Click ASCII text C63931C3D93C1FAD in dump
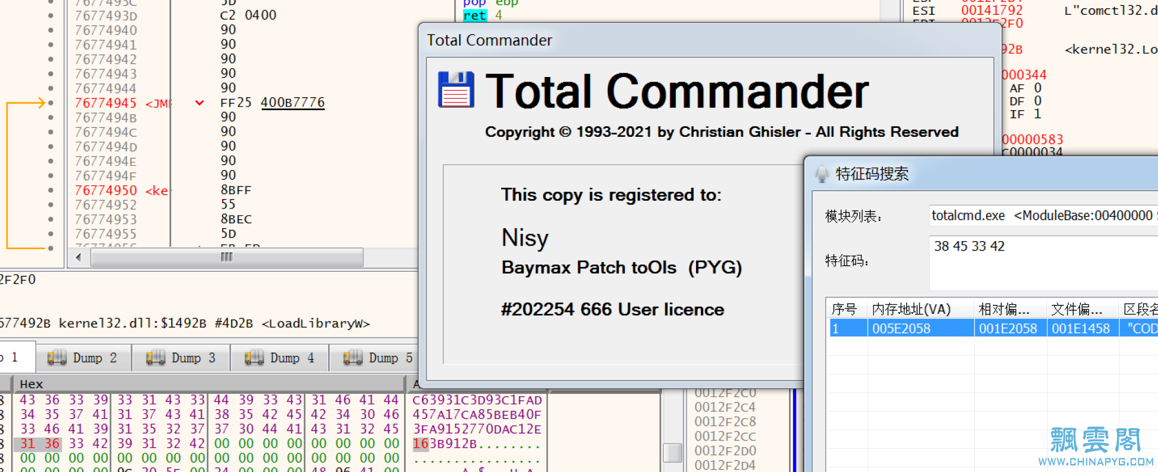1158x472 pixels. coord(477,400)
